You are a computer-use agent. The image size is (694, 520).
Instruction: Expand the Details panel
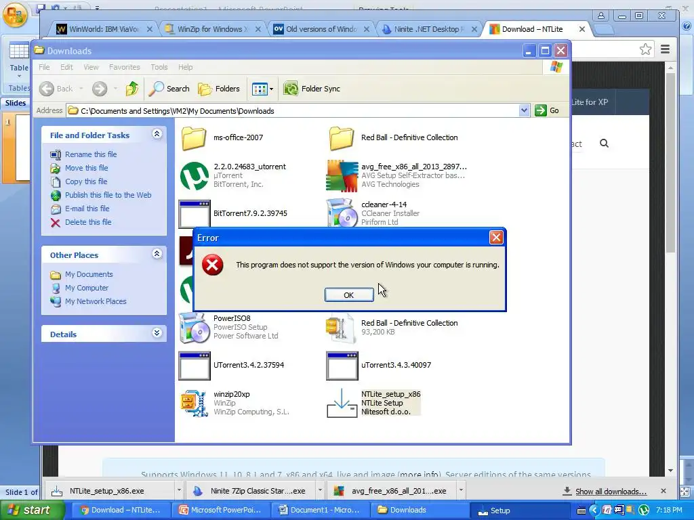coord(157,333)
